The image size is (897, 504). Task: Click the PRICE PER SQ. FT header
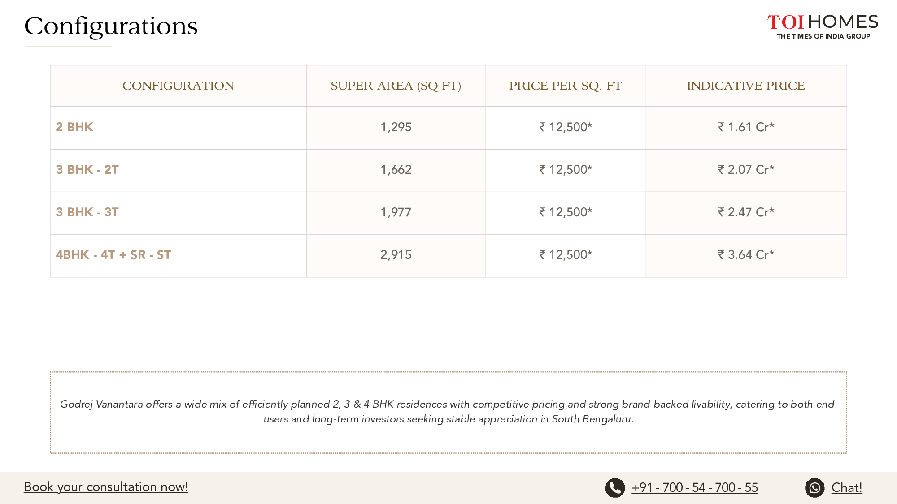tap(566, 86)
